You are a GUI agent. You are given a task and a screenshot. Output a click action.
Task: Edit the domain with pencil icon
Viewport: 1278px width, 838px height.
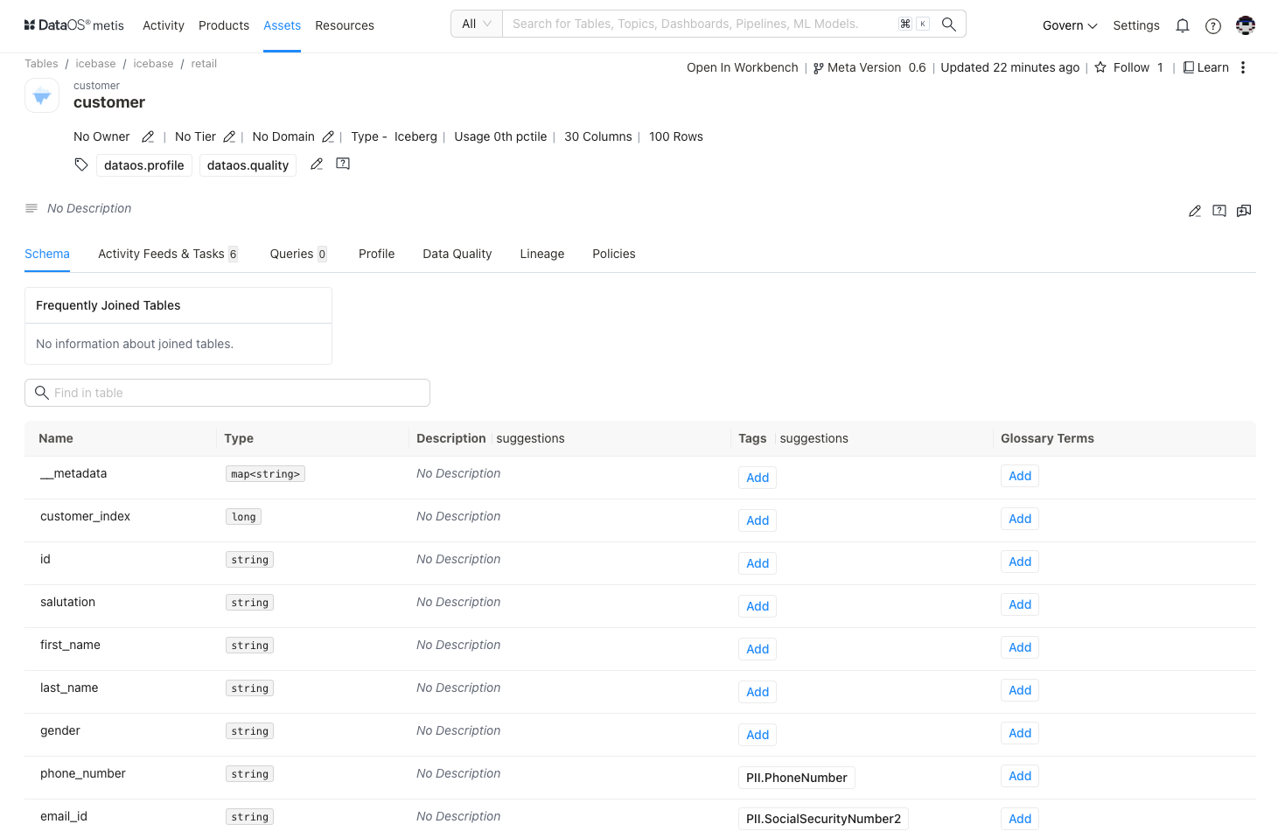(328, 136)
